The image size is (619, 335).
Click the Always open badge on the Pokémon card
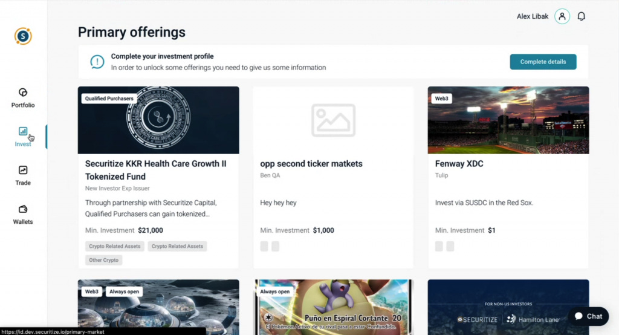pyautogui.click(x=275, y=291)
